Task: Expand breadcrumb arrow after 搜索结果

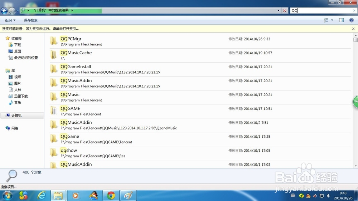Action: coord(72,10)
